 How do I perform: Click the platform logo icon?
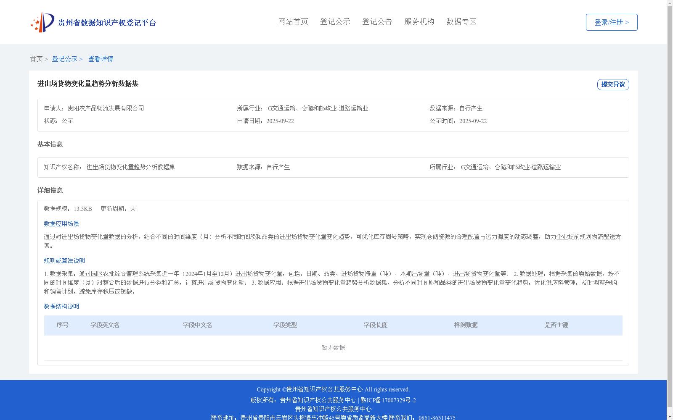(x=42, y=22)
